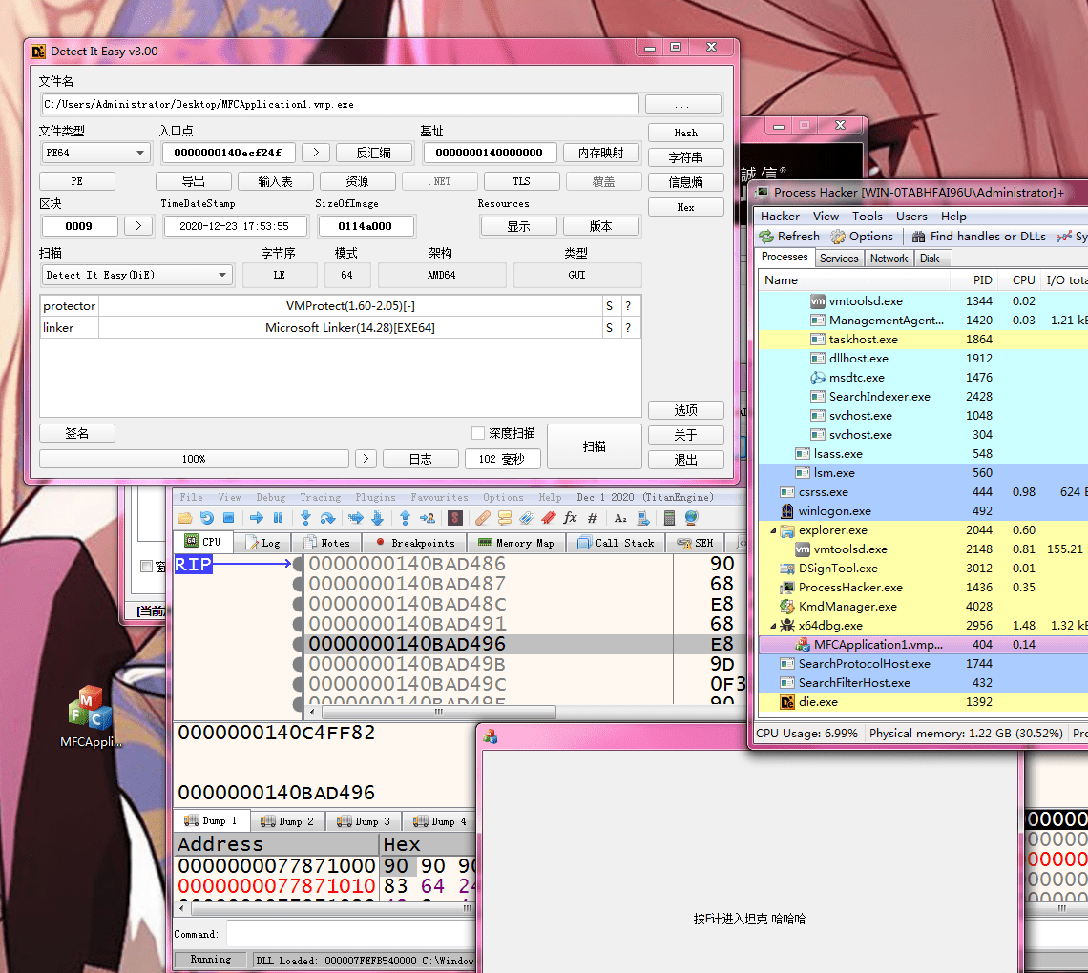Image resolution: width=1088 pixels, height=973 pixels.
Task: Click the x64dbg Step Into icon
Action: click(x=306, y=518)
